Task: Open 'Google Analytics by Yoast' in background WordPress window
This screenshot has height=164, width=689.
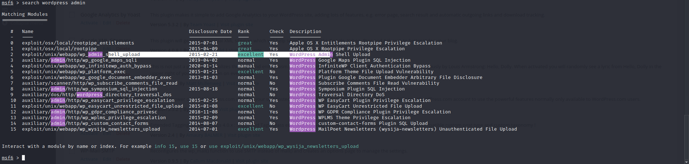Action: pos(110,15)
